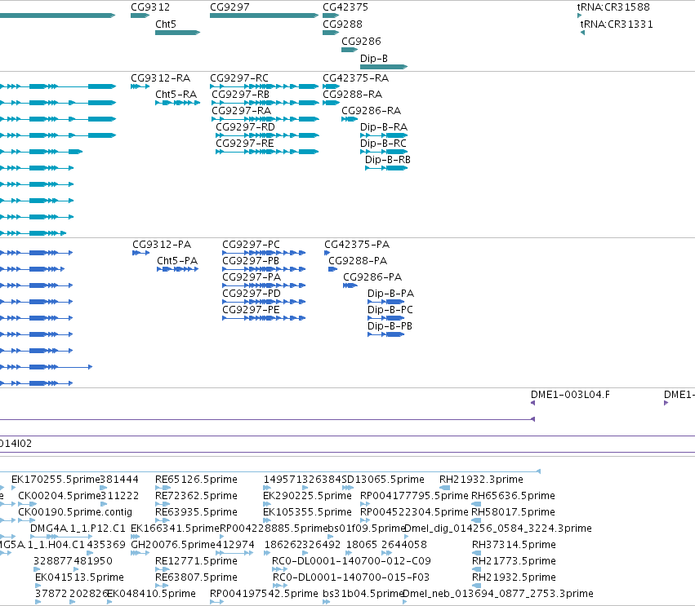Click the Cht5-PA protein label
The width and height of the screenshot is (695, 606).
(177, 261)
